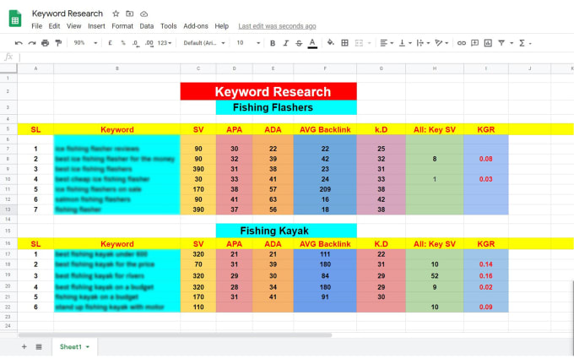The image size is (574, 359).
Task: Open the Format menu
Action: tap(122, 26)
